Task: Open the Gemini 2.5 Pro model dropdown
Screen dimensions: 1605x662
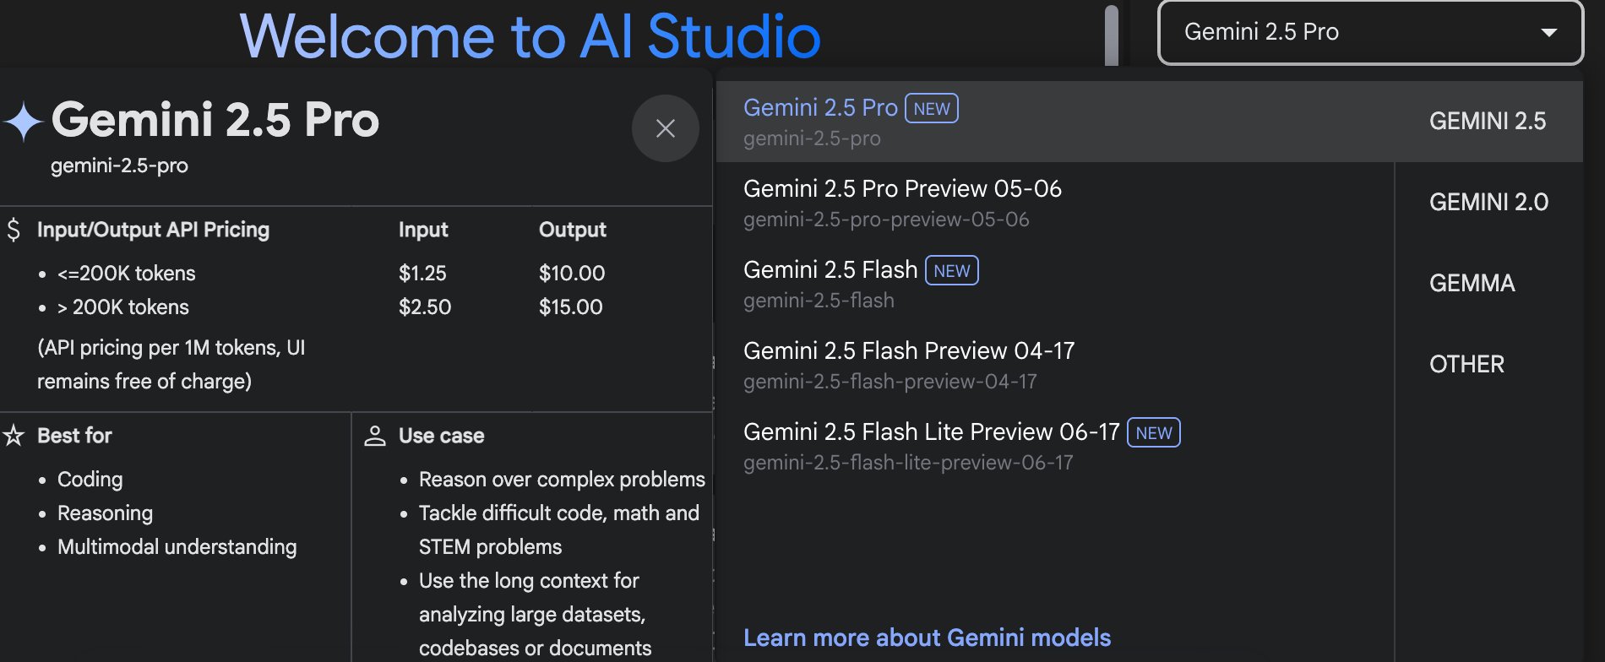Action: pos(1370,32)
